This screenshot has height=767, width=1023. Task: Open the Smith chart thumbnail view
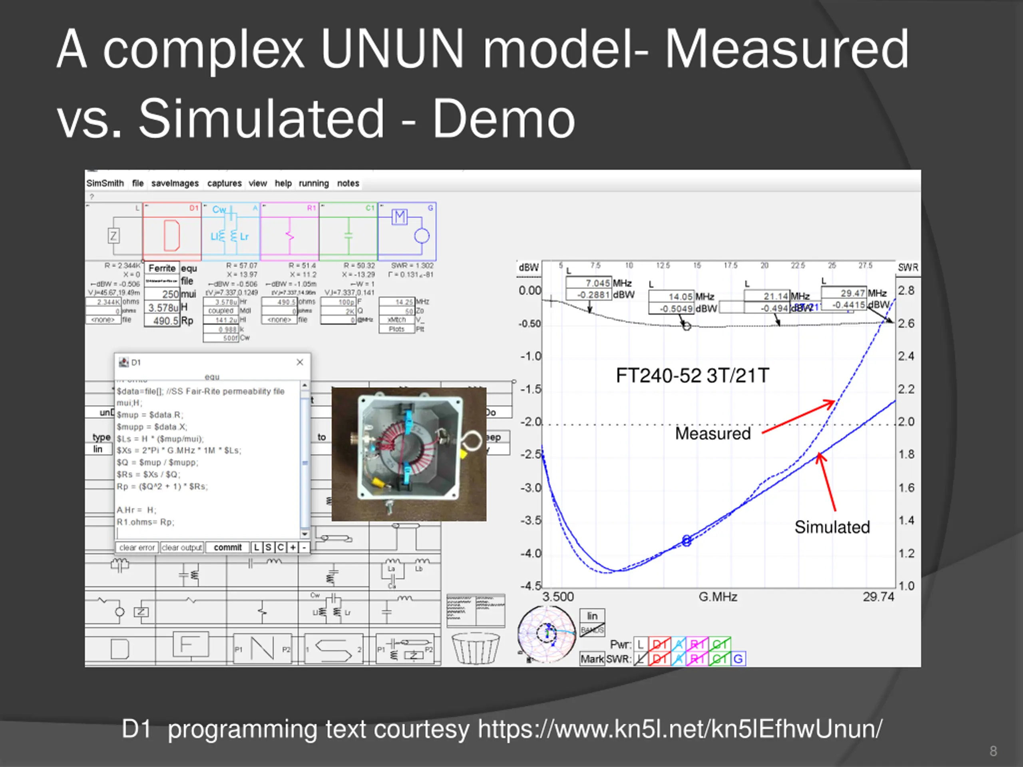pyautogui.click(x=547, y=634)
